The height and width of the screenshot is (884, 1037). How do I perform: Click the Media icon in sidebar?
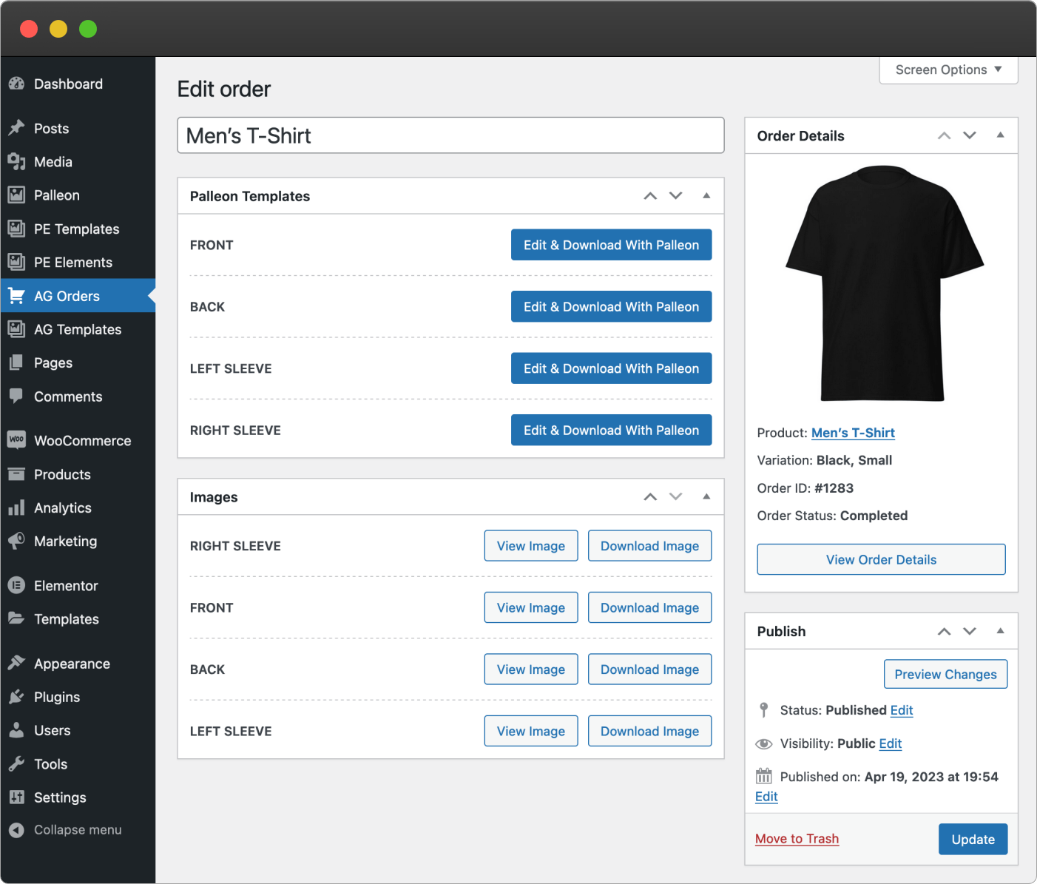(x=16, y=161)
